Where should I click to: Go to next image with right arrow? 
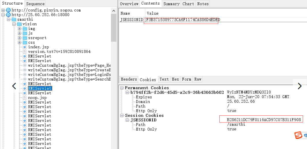click(300, 86)
